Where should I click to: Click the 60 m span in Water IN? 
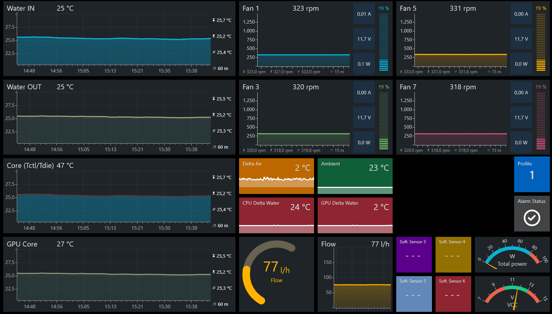[220, 69]
